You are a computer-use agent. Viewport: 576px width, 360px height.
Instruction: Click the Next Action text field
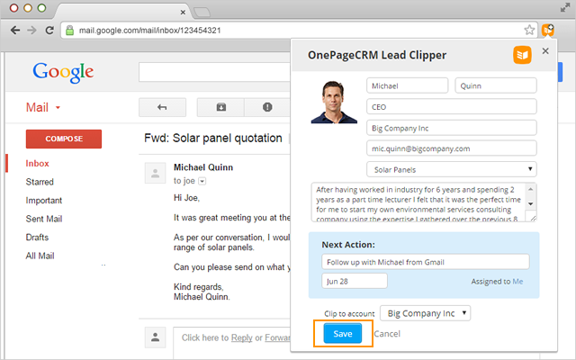pyautogui.click(x=426, y=262)
